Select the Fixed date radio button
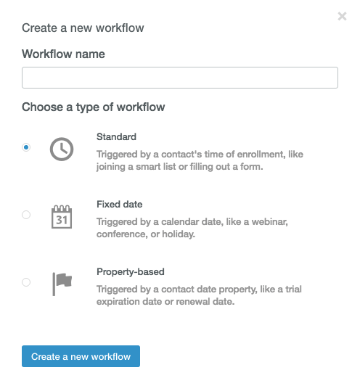This screenshot has height=386, width=360. coord(26,215)
